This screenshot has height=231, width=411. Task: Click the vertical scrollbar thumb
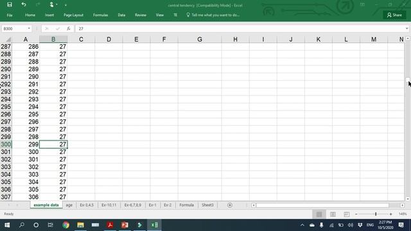click(x=408, y=80)
